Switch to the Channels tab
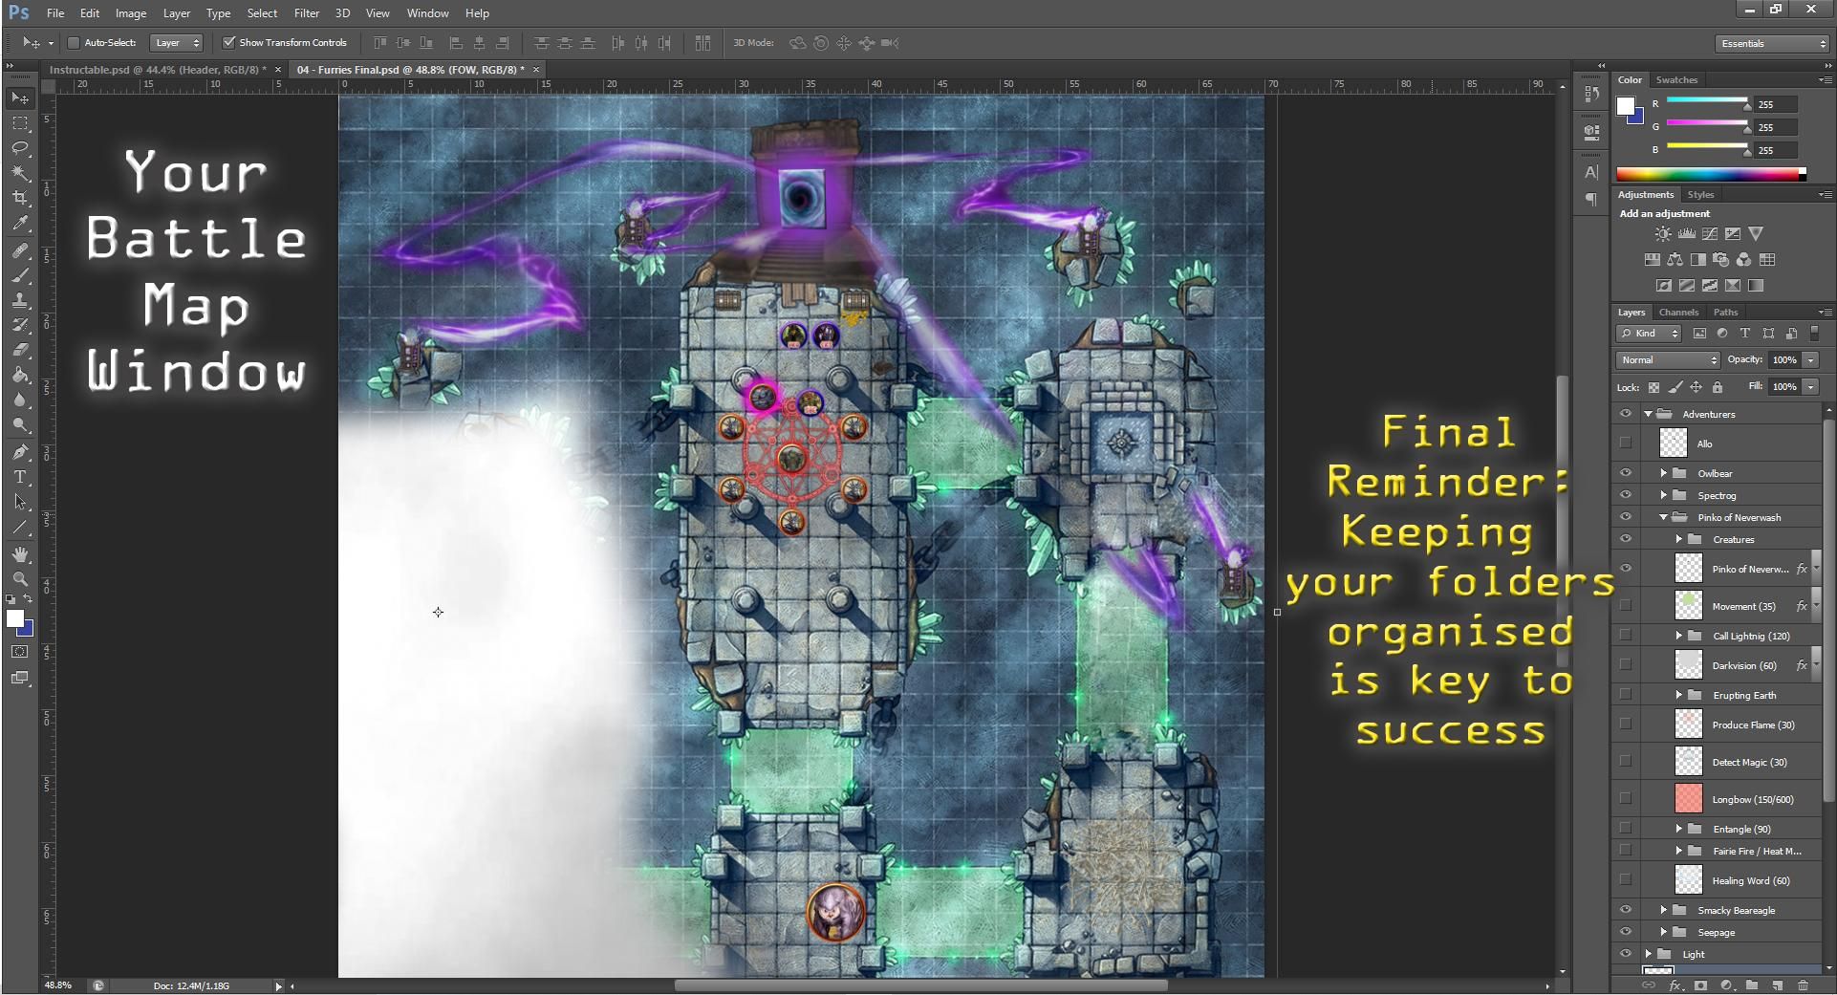The image size is (1837, 995). 1678,312
